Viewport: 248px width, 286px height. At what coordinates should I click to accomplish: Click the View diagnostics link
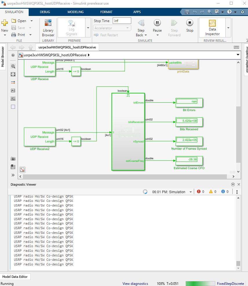click(135, 284)
